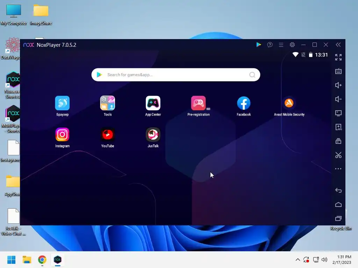
Task: Select My Computer desktop icon
Action: tap(14, 15)
